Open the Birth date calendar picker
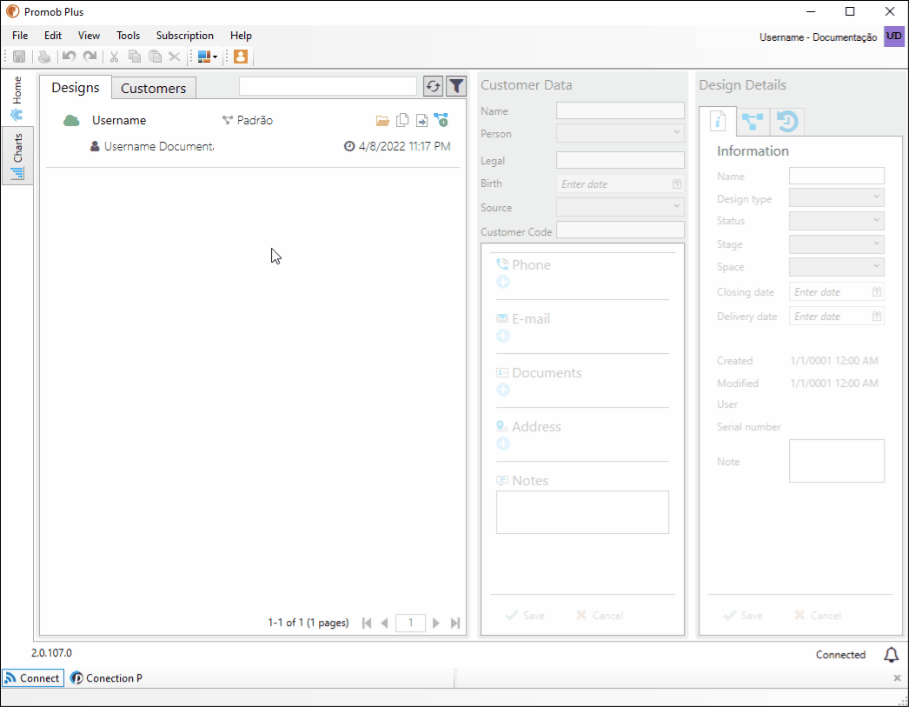 tap(677, 183)
